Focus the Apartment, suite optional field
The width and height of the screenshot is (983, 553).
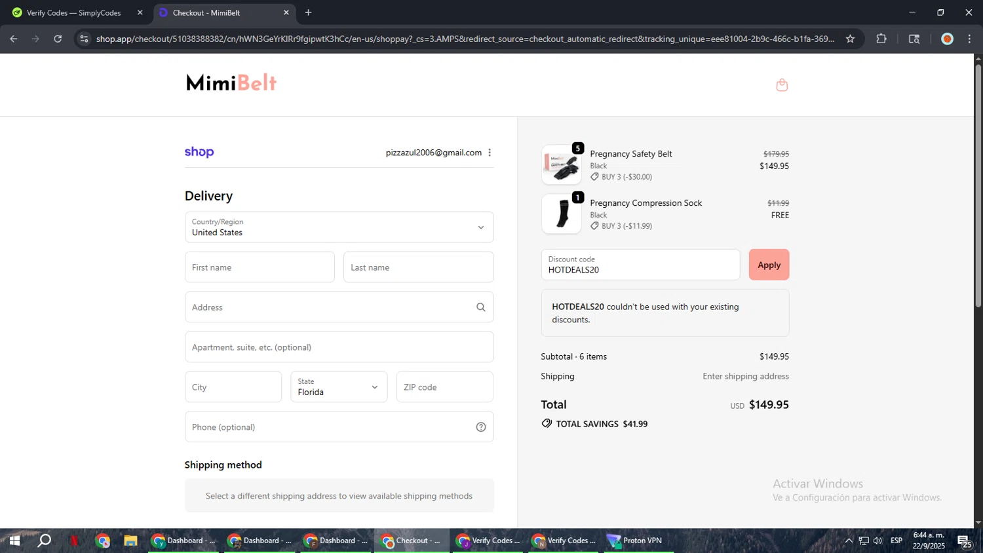pyautogui.click(x=339, y=347)
